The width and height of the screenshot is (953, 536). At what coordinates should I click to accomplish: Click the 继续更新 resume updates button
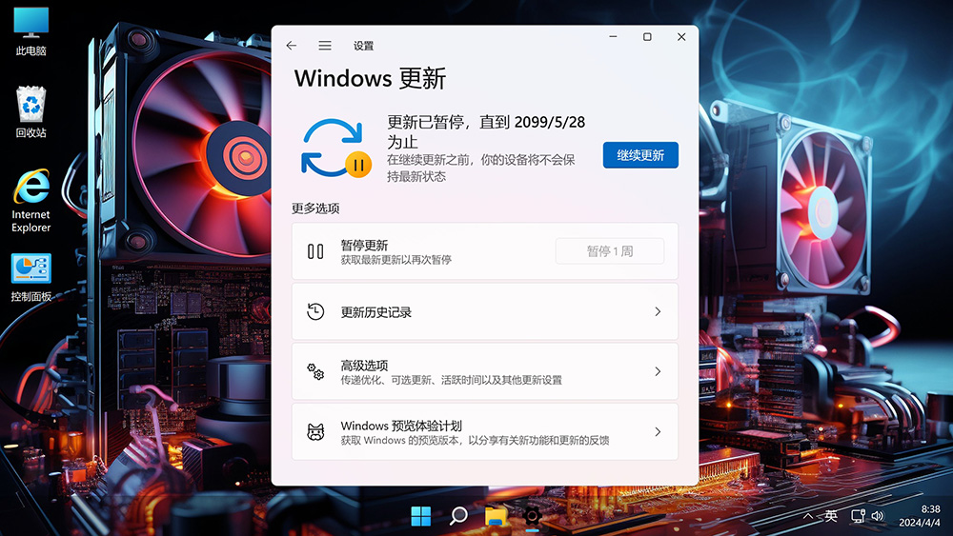640,155
